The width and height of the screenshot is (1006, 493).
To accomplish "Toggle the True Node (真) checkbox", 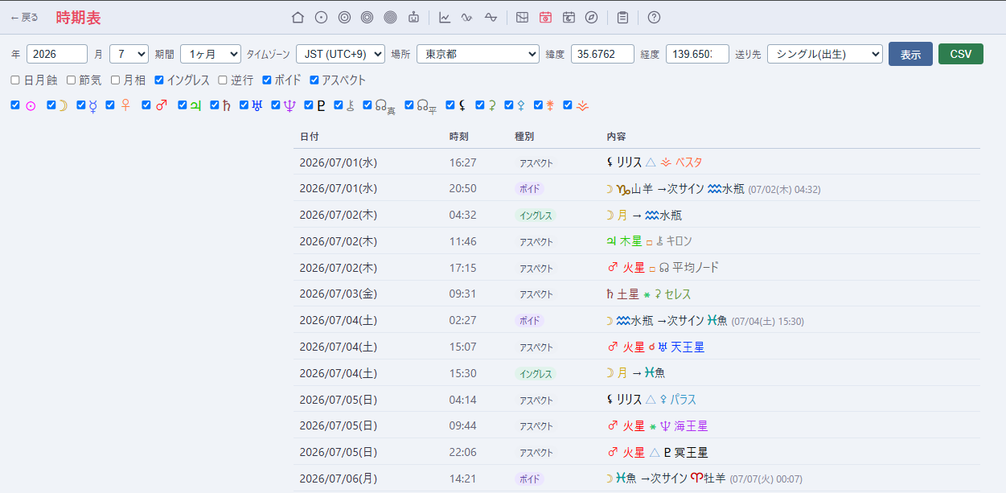I will coord(367,105).
